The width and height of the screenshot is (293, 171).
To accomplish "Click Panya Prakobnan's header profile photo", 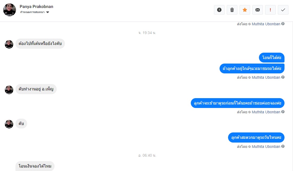I will pyautogui.click(x=10, y=10).
